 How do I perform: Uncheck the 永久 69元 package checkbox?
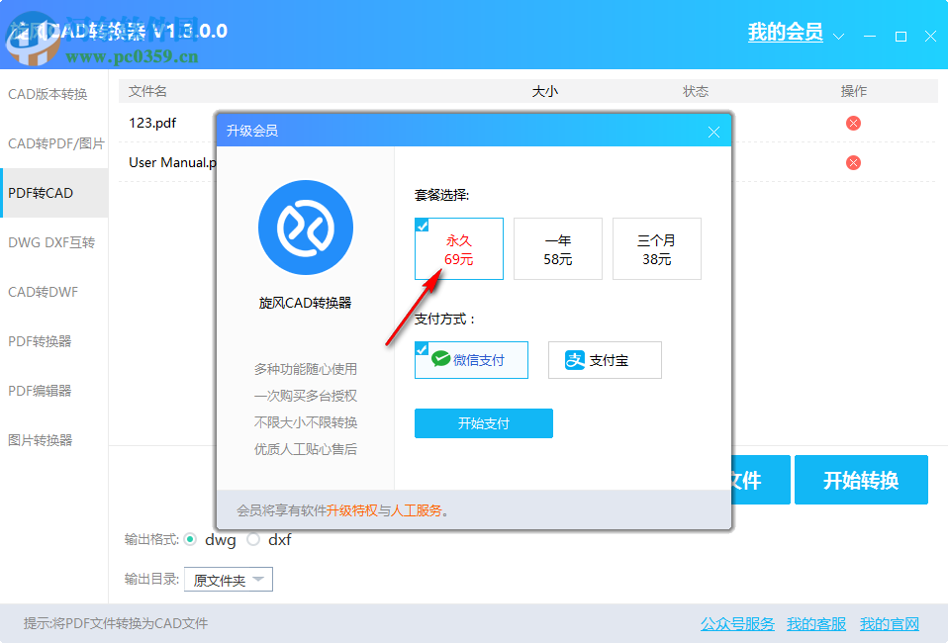click(x=423, y=225)
